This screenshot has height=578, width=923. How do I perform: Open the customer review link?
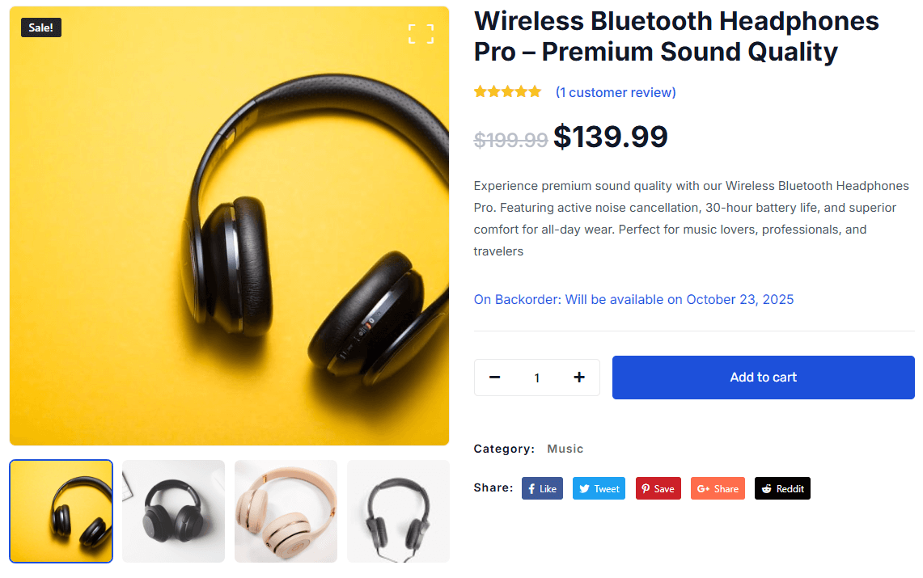pos(616,92)
